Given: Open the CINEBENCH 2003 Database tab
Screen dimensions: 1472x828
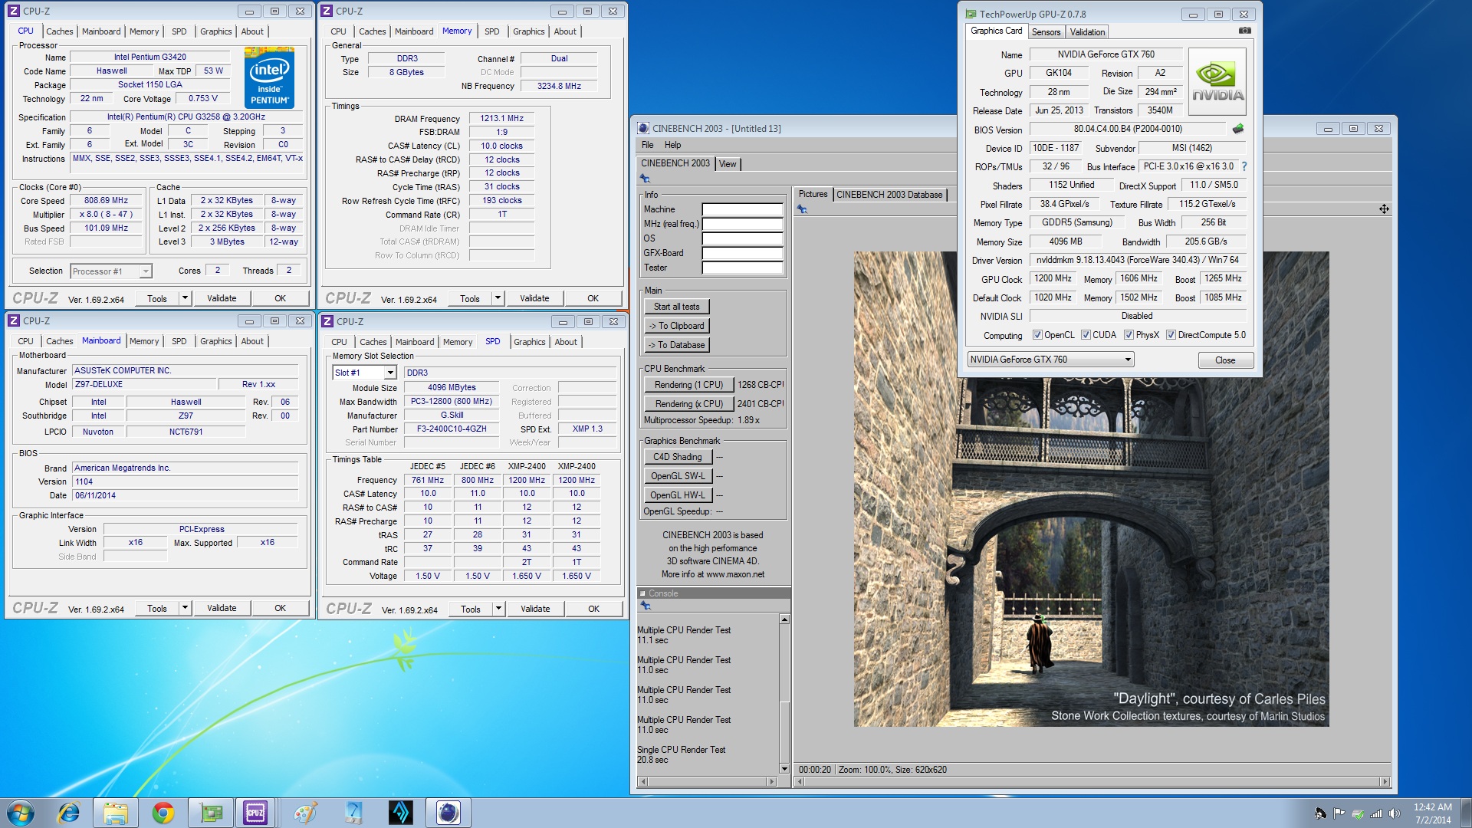Looking at the screenshot, I should 889,195.
